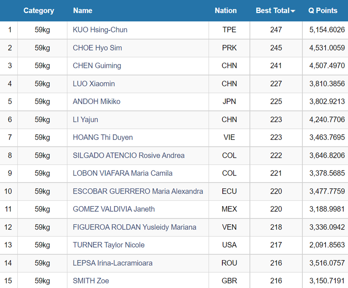Viewport: 348px width, 288px height.
Task: Click the Best Total sort arrow icon
Action: (293, 11)
